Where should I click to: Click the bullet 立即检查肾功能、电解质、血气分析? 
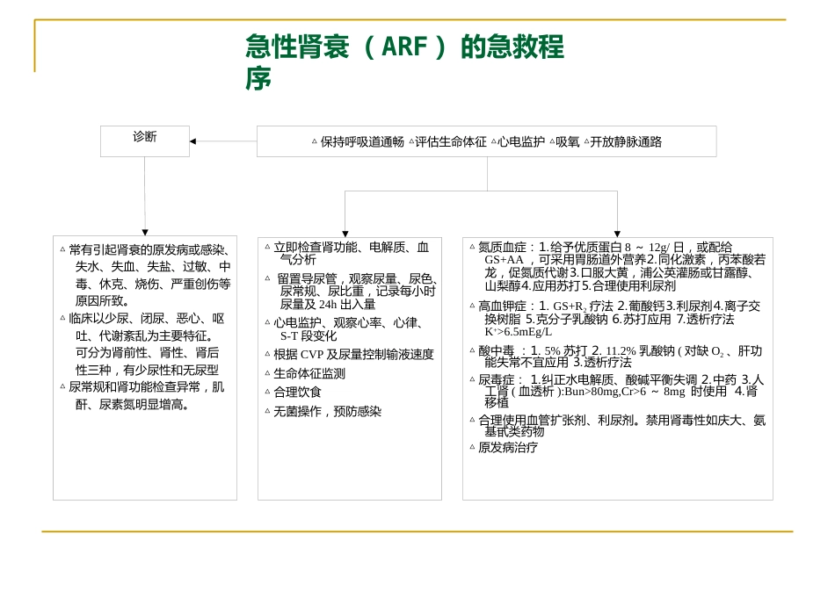351,253
